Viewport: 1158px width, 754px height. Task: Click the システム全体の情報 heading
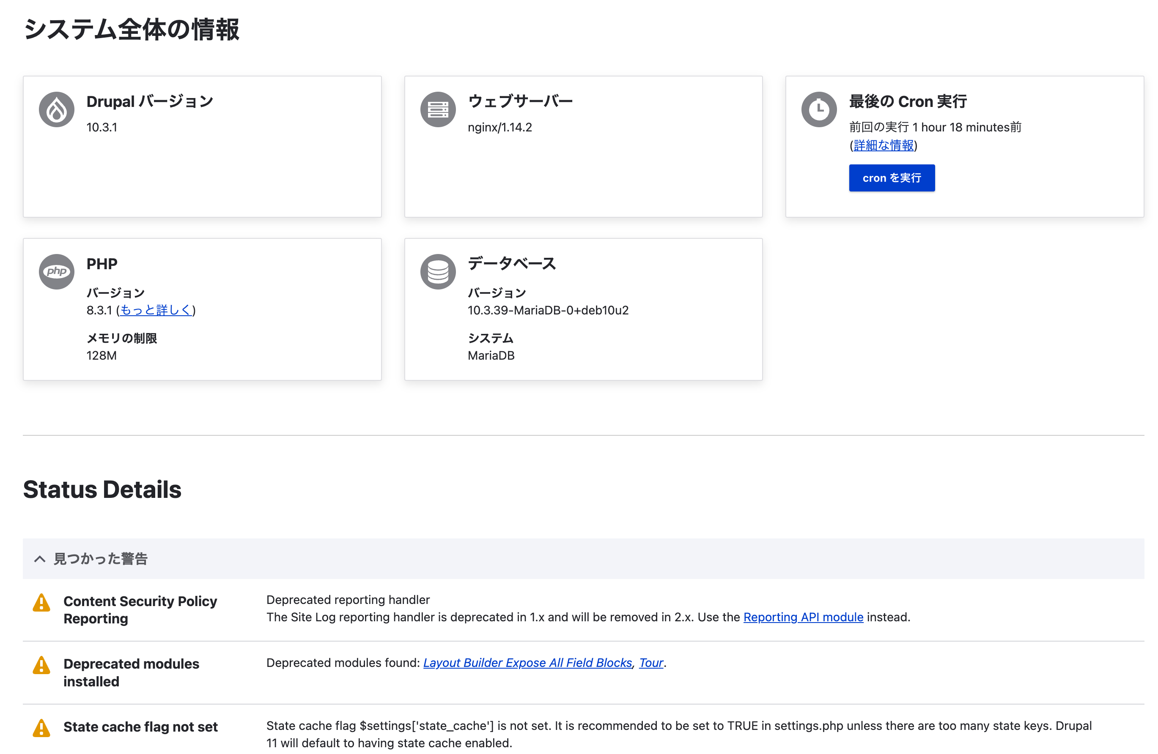click(x=132, y=29)
